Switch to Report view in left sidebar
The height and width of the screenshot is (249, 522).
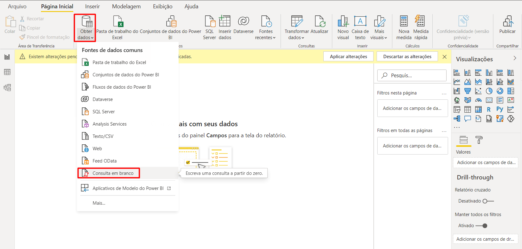click(7, 57)
